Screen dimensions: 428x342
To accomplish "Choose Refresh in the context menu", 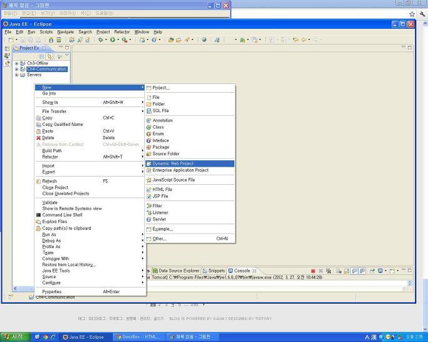I will (90, 181).
